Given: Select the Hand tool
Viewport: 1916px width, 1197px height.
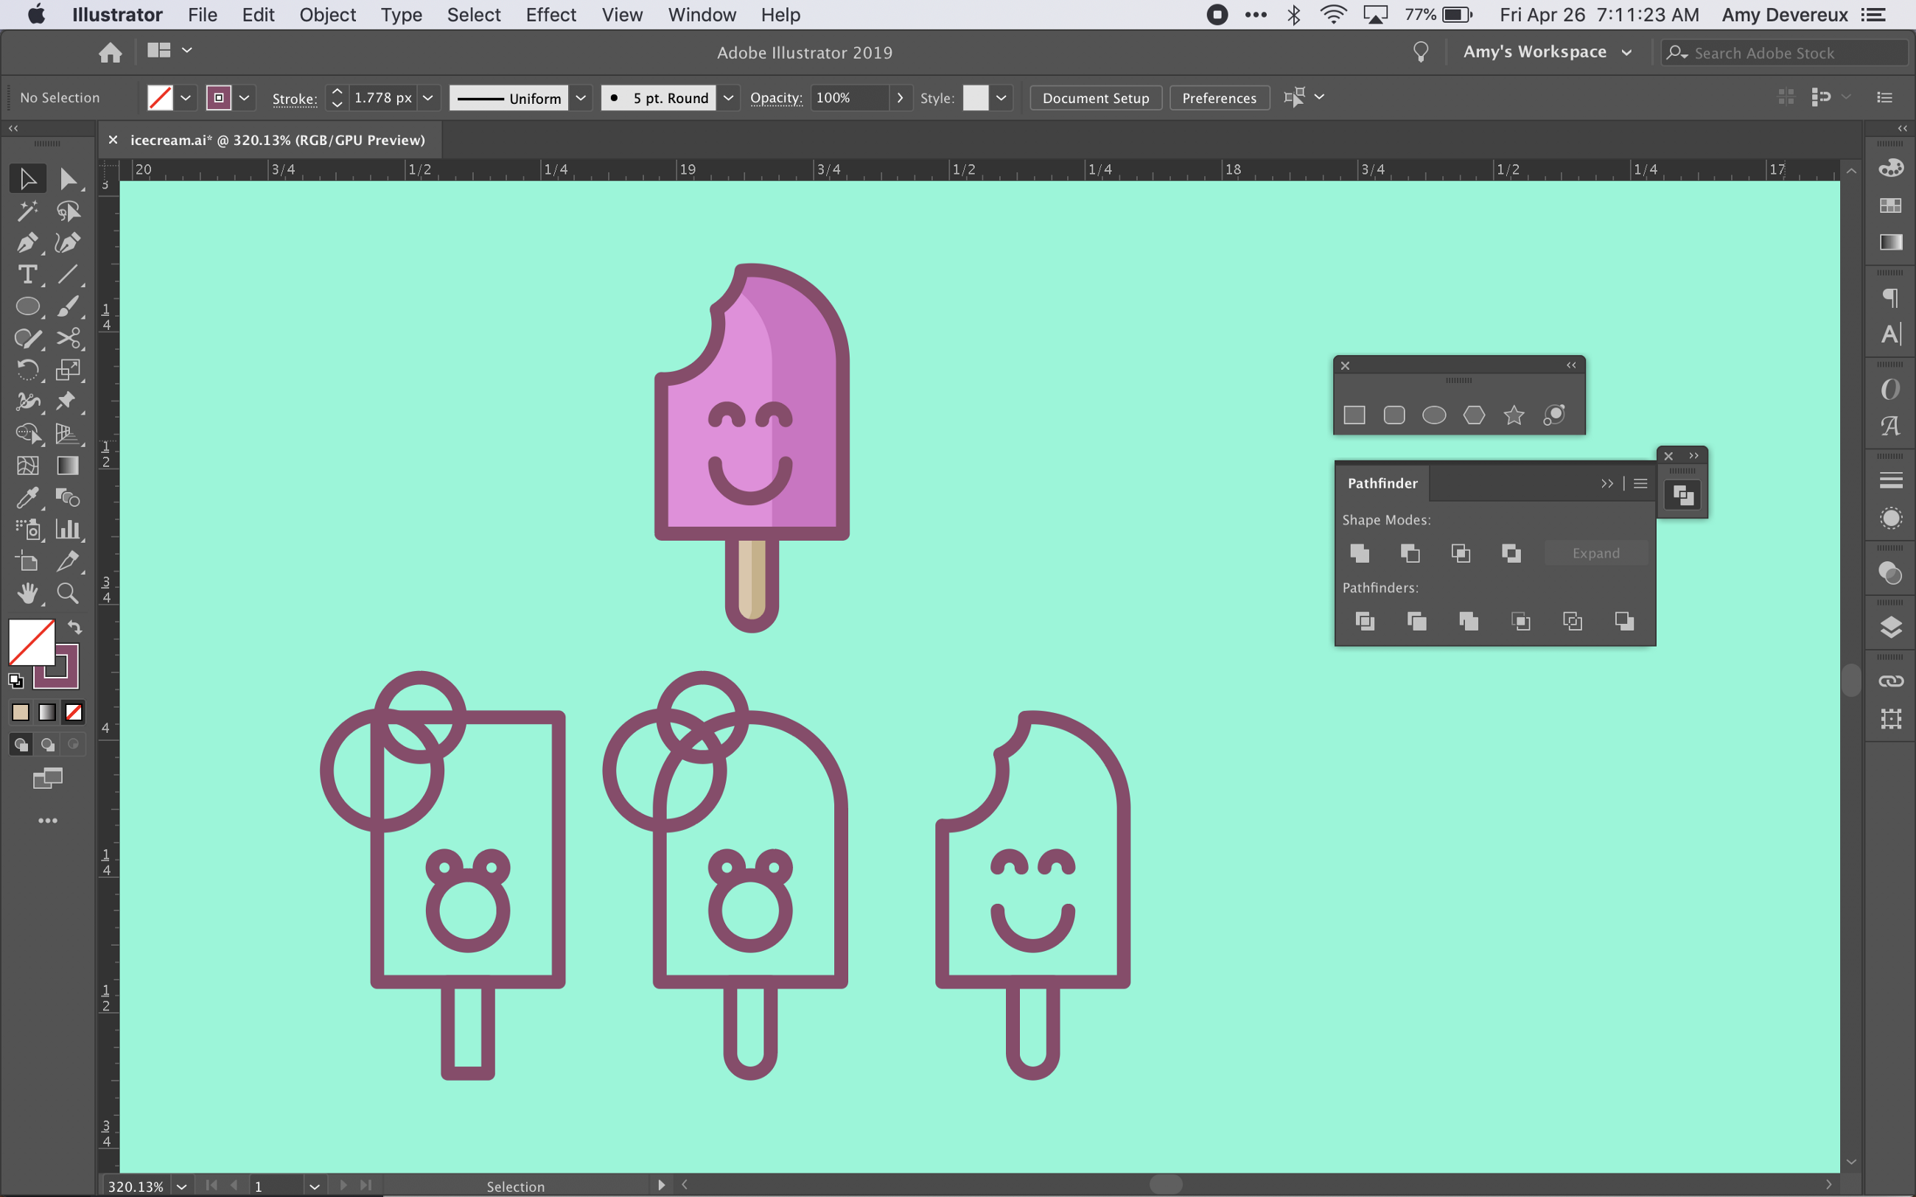Looking at the screenshot, I should (27, 592).
